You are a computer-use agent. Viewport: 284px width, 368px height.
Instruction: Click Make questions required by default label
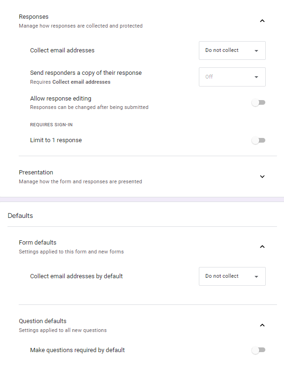(77, 350)
